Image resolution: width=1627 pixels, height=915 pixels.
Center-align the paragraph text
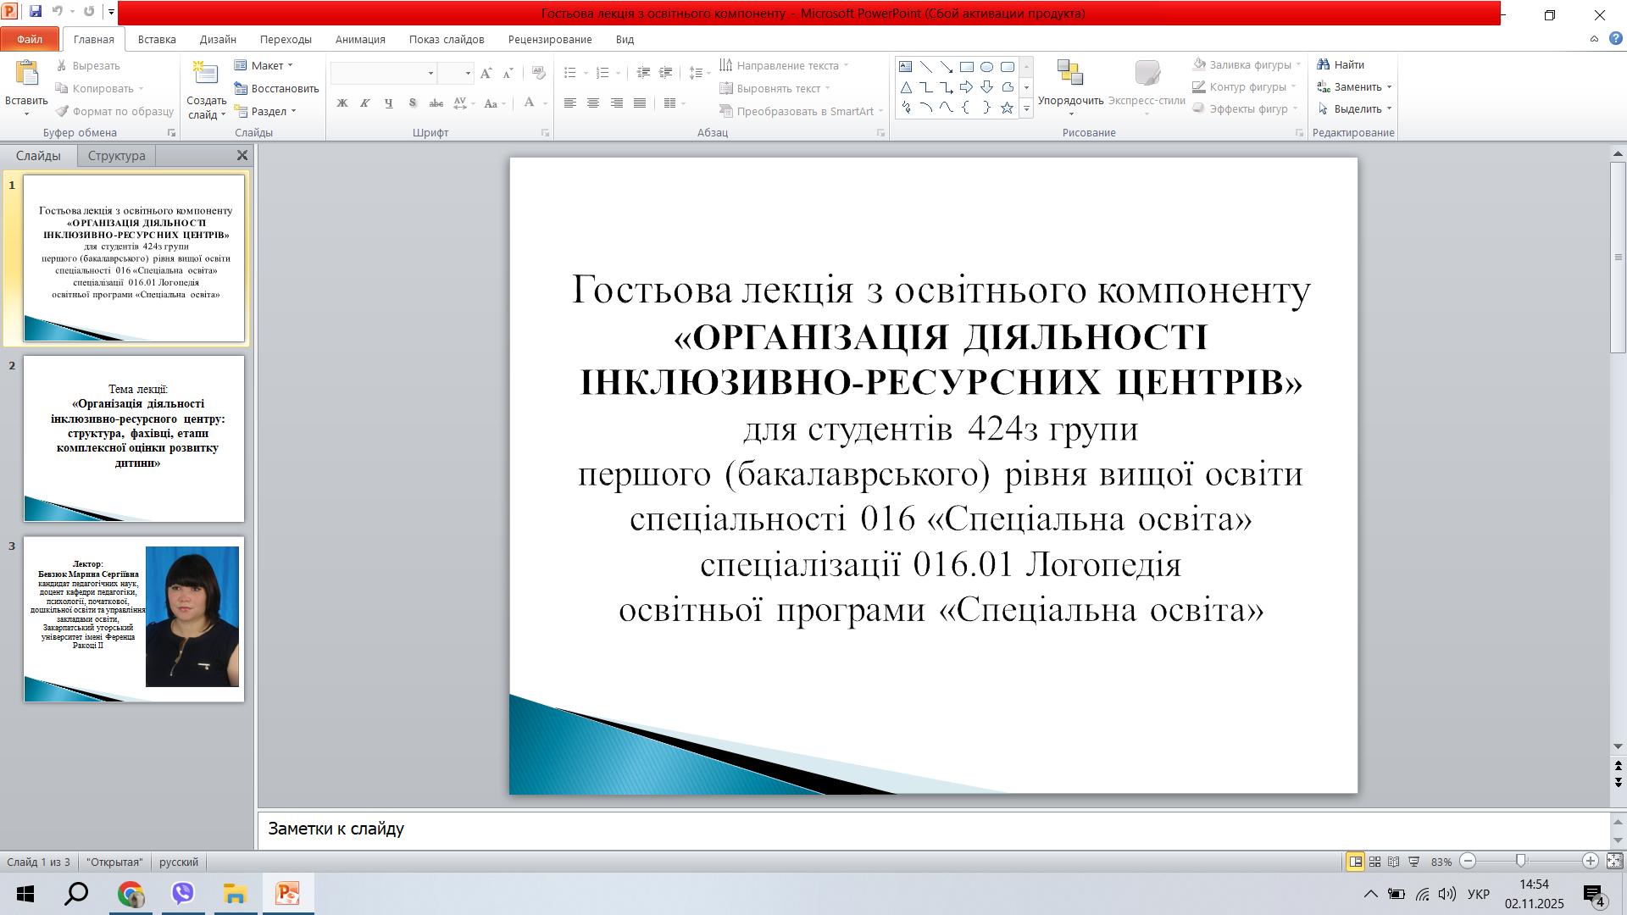point(593,103)
